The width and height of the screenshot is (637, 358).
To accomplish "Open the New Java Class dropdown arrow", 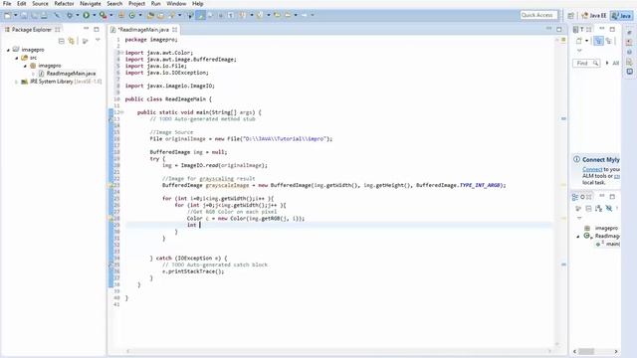I will [140, 16].
